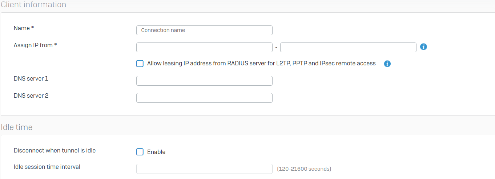Focus the ending IP address range field

point(348,47)
